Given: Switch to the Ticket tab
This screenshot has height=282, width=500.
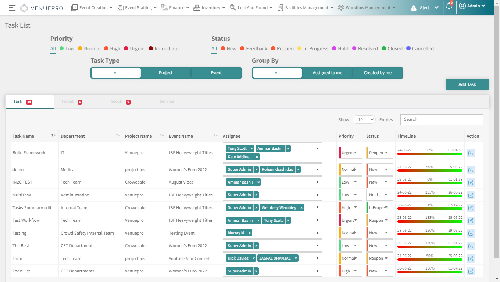Looking at the screenshot, I should pos(68,102).
